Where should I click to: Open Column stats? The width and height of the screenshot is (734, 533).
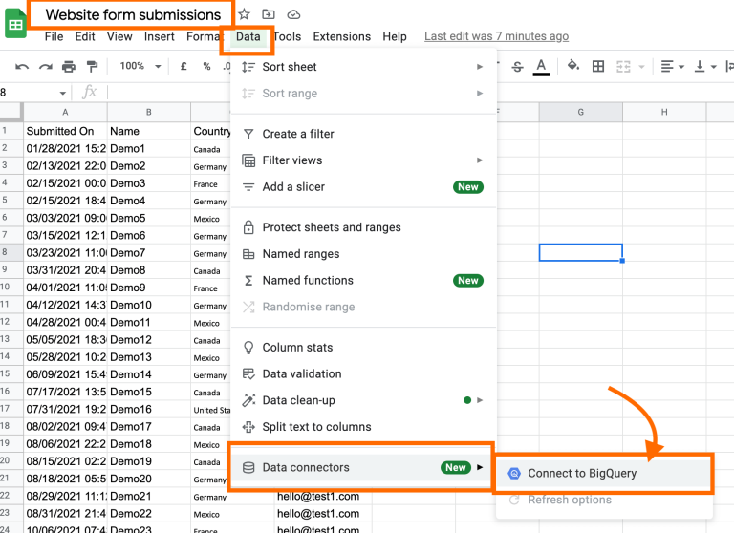coord(363,348)
